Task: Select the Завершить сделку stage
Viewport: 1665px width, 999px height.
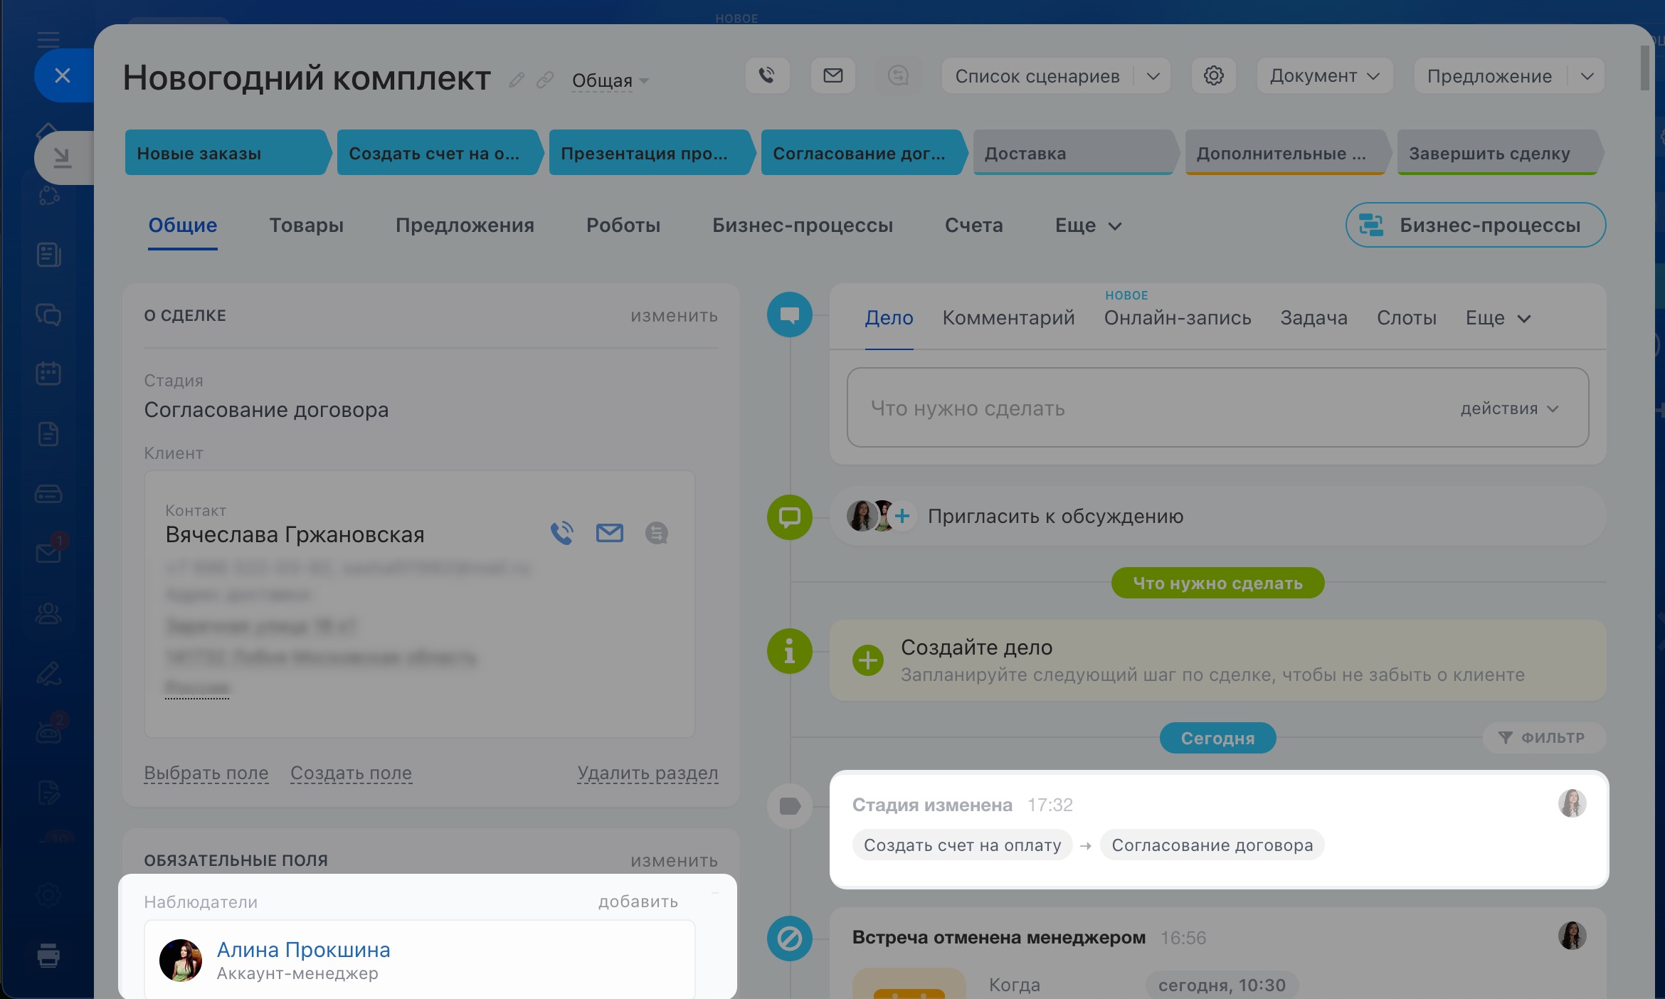Action: click(1498, 152)
